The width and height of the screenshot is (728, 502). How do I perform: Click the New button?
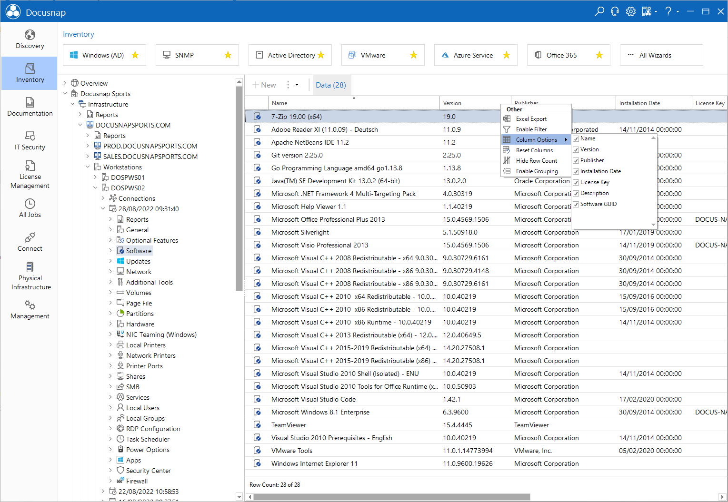264,85
